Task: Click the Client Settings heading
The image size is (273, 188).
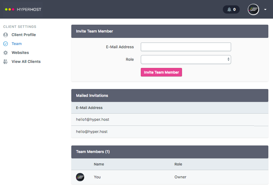Action: click(20, 26)
